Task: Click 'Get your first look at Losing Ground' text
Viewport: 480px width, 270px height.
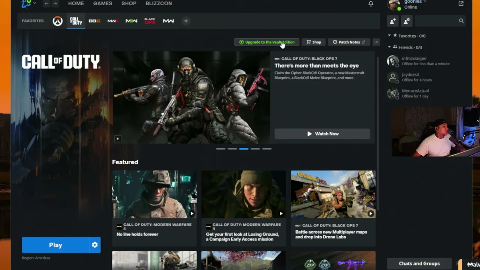Action: [x=242, y=237]
